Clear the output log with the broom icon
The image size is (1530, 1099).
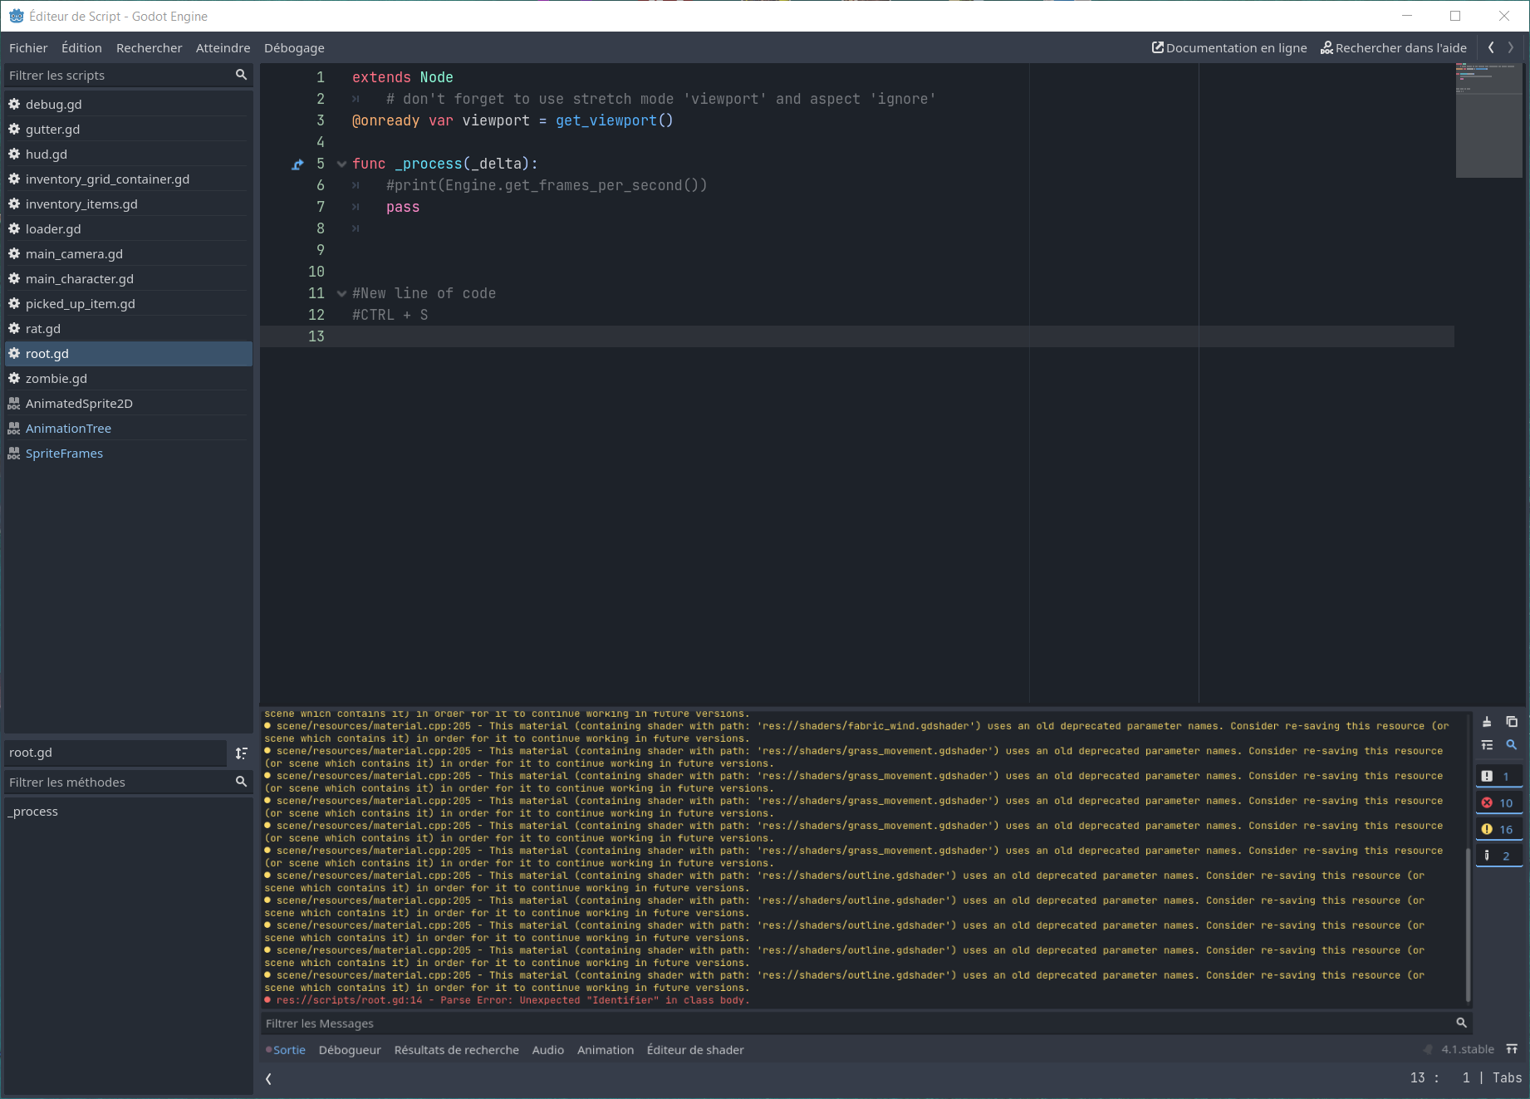[x=1488, y=722]
